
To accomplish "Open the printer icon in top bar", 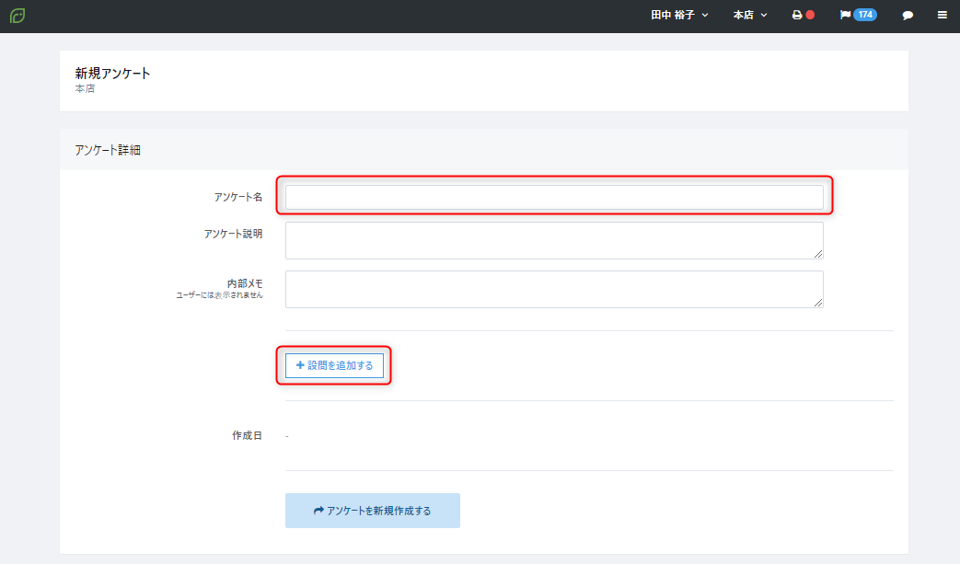I will [x=796, y=15].
